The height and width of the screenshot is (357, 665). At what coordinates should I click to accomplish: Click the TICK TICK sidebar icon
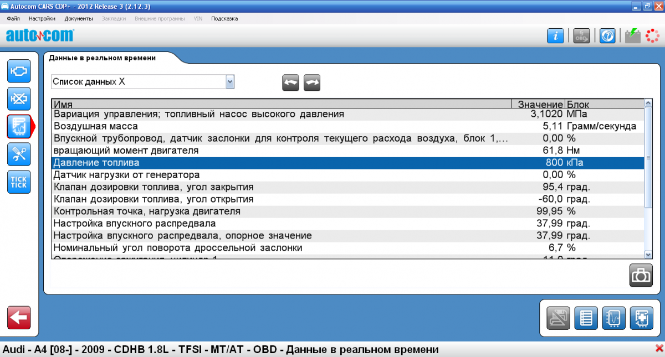click(x=19, y=182)
